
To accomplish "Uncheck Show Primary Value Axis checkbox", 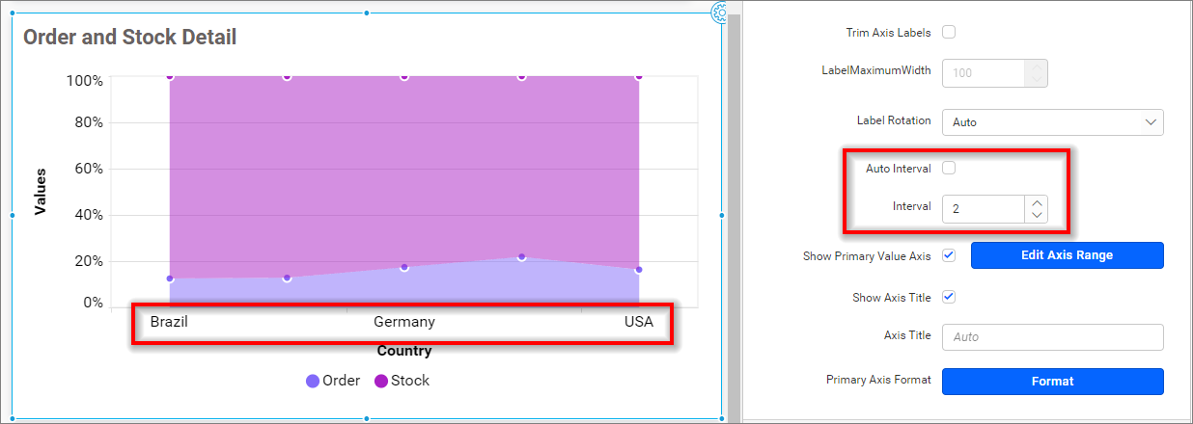I will 949,255.
